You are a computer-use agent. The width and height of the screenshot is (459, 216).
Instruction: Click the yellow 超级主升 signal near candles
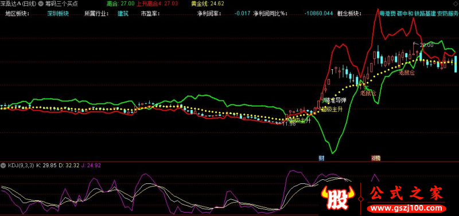tap(332, 109)
